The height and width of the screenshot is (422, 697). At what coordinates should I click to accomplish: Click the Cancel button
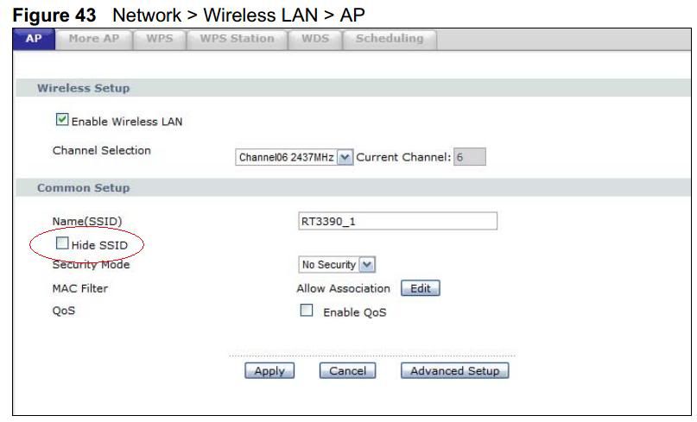pyautogui.click(x=347, y=371)
